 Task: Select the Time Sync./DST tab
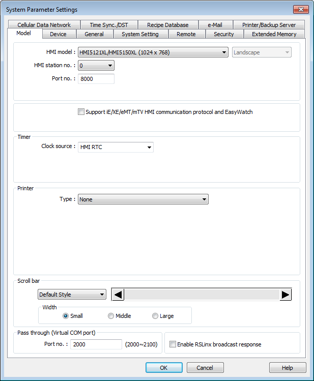click(x=109, y=25)
